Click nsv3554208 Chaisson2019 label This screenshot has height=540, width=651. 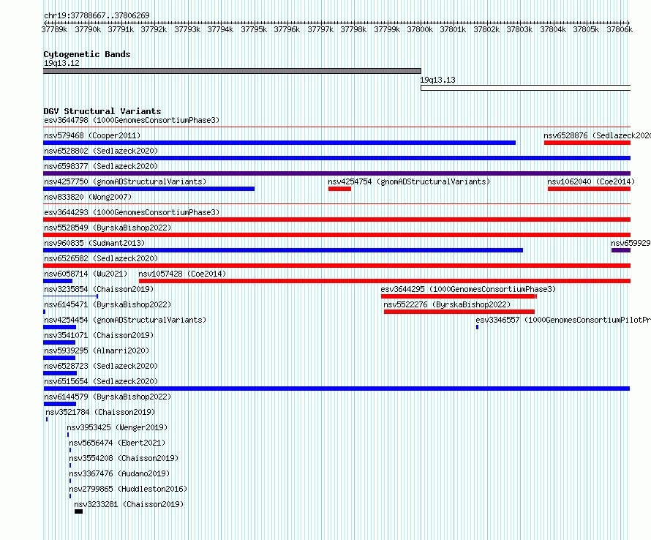(124, 458)
